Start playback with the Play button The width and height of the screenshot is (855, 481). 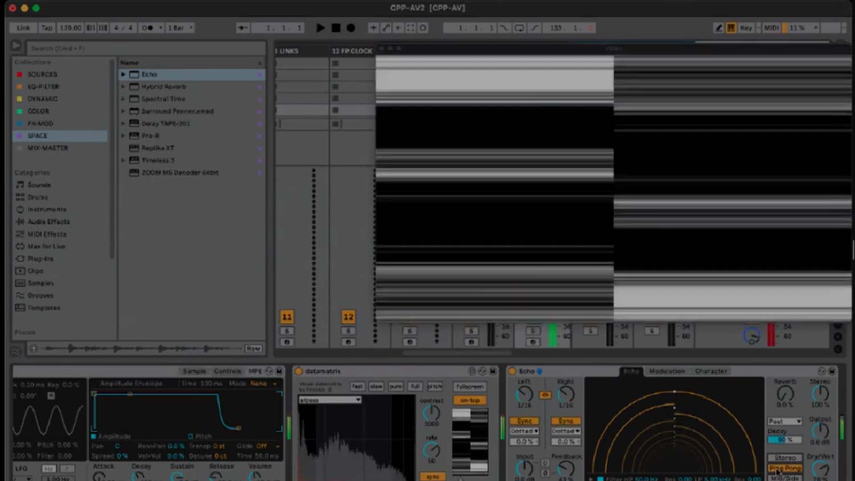click(x=320, y=27)
